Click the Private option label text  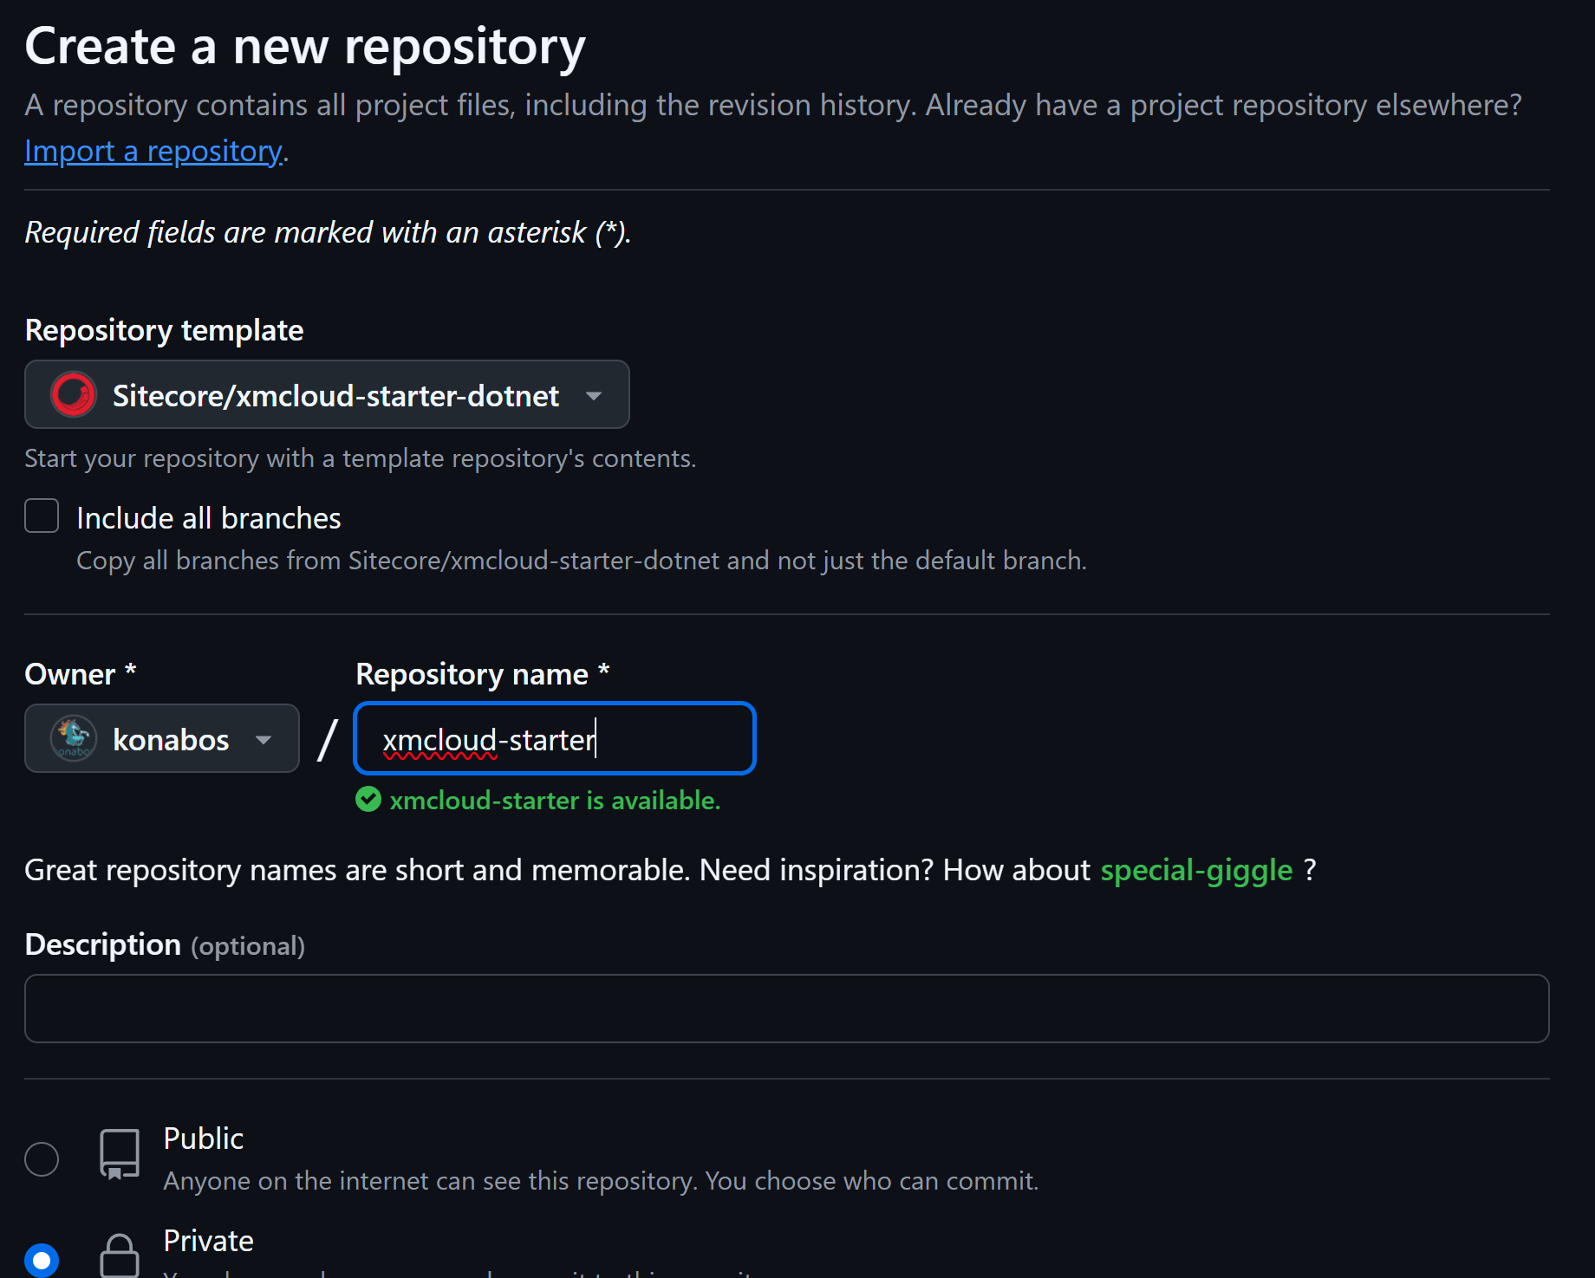click(209, 1241)
